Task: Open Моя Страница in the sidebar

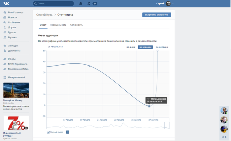Action: point(15,12)
